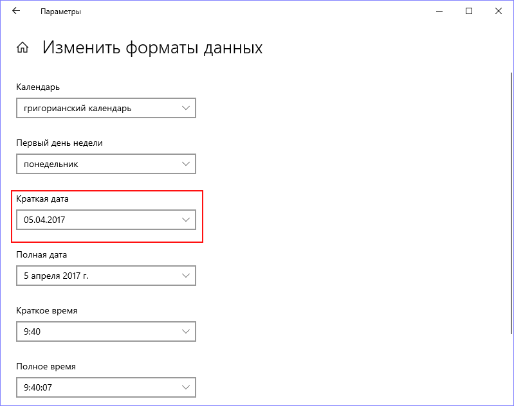Go back with the arrow icon
Viewport: 514px width, 406px height.
[x=16, y=11]
